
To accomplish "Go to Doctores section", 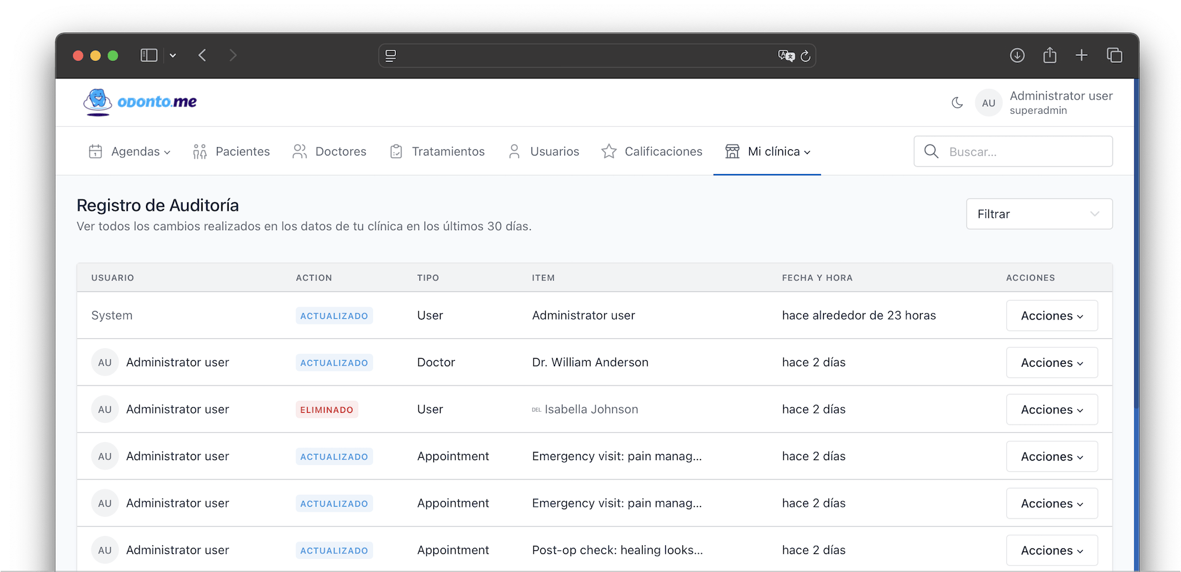I will click(x=329, y=152).
